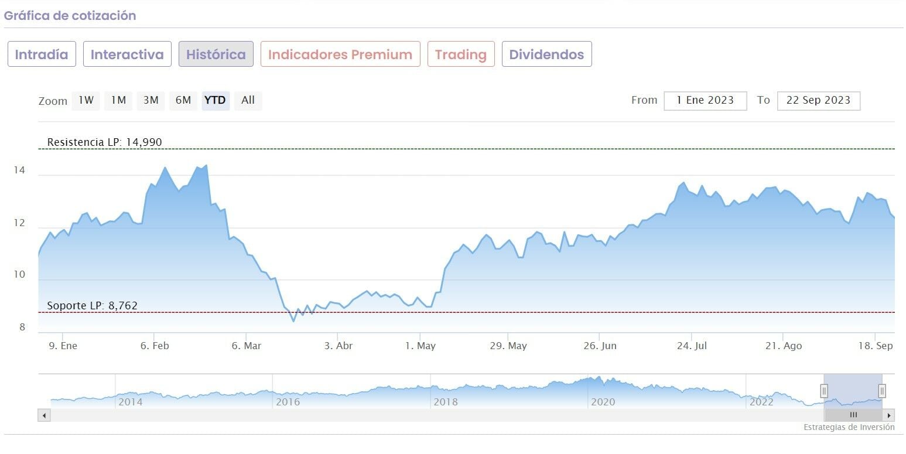The height and width of the screenshot is (454, 906).
Task: Click the scrollbar thumb grip
Action: click(x=853, y=415)
